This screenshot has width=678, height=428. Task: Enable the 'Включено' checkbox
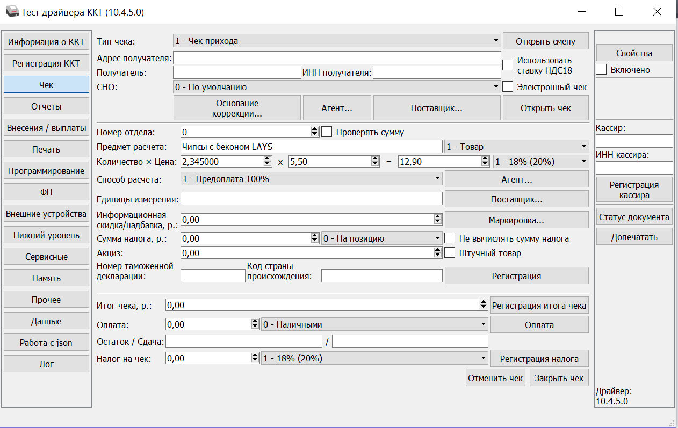click(x=602, y=70)
